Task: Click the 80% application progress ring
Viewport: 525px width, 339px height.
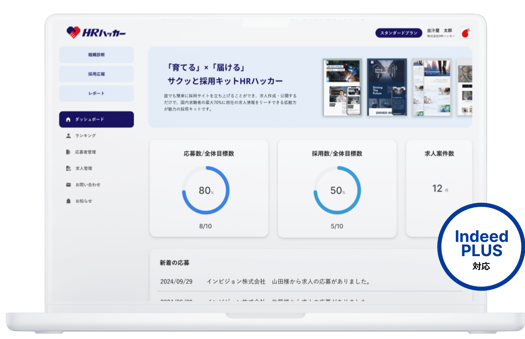Action: 206,190
